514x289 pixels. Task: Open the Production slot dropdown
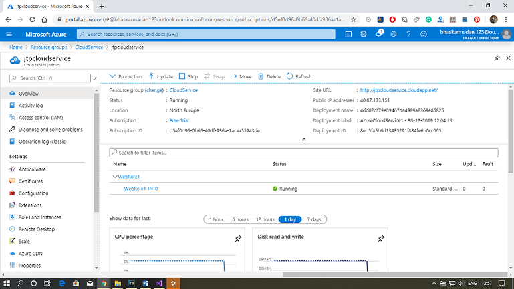tap(126, 76)
